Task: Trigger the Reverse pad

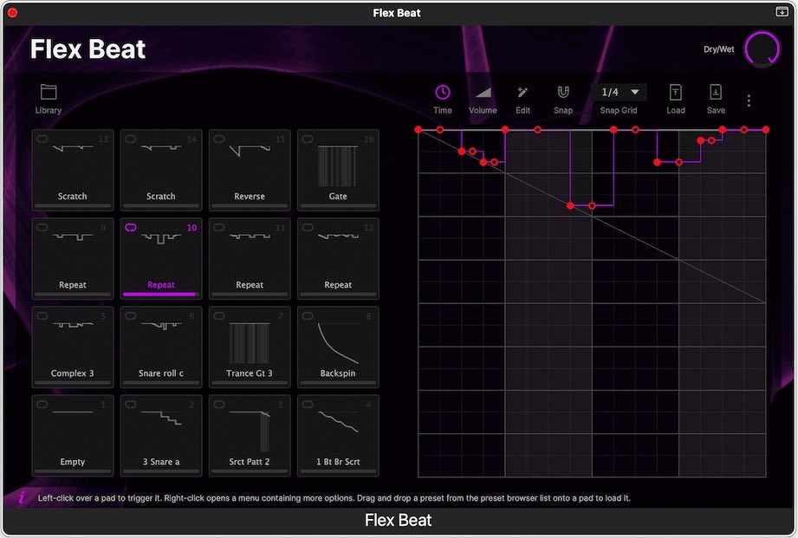Action: pos(250,170)
